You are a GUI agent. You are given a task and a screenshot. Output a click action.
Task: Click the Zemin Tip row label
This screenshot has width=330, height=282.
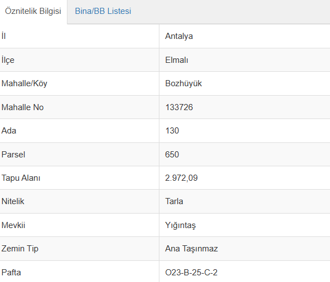click(20, 249)
